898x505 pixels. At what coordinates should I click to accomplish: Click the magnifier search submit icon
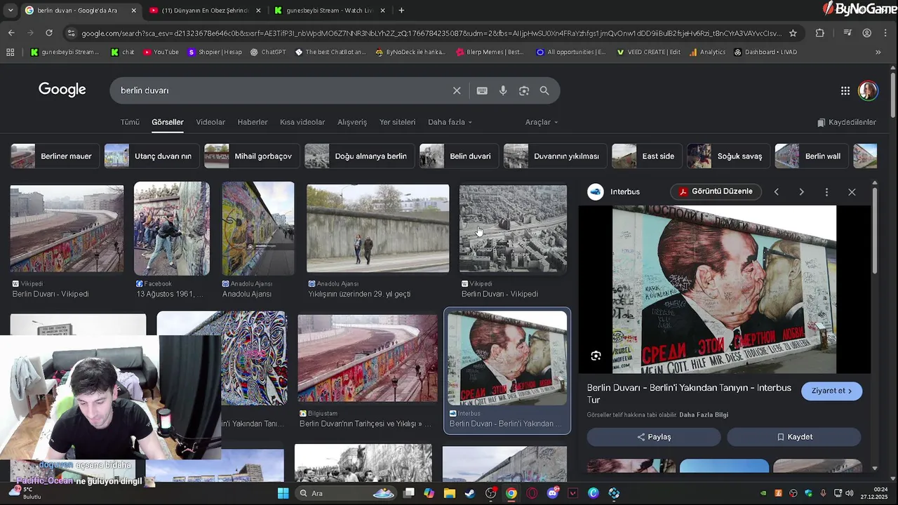544,90
